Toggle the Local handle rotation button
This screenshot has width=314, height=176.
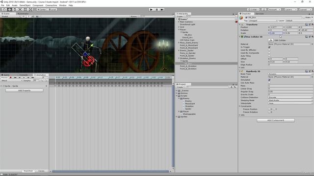coord(52,10)
